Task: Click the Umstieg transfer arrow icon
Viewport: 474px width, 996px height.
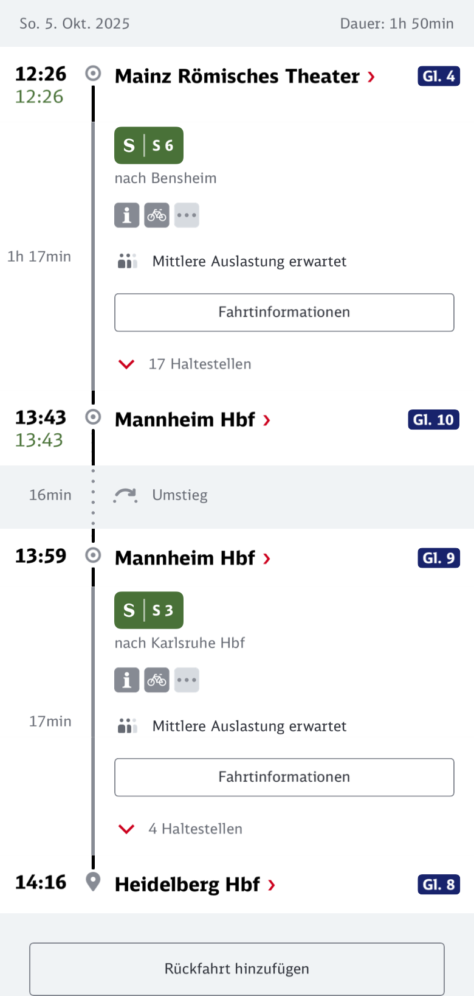Action: (x=125, y=495)
